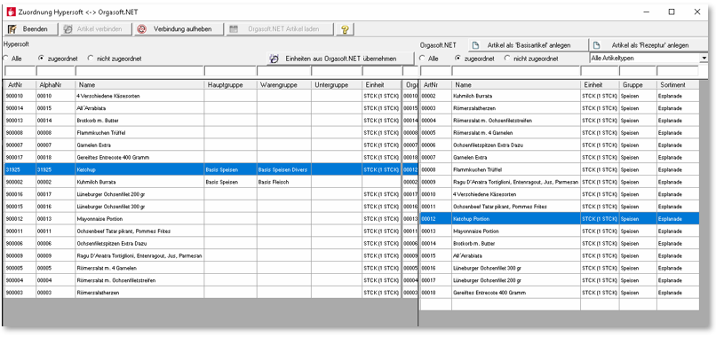716x337 pixels.
Task: Click the Artikel verbinden button
Action: (96, 29)
